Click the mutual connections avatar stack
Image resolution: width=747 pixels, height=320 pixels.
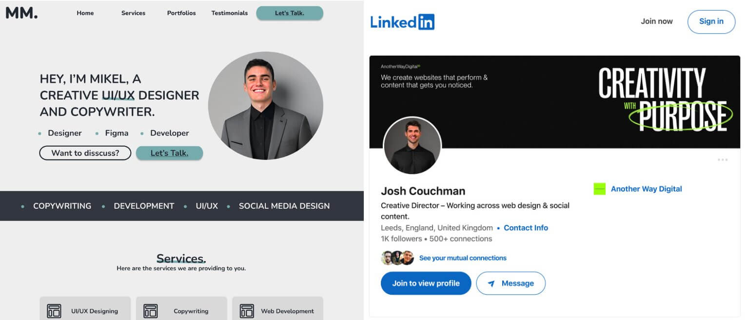click(x=397, y=258)
